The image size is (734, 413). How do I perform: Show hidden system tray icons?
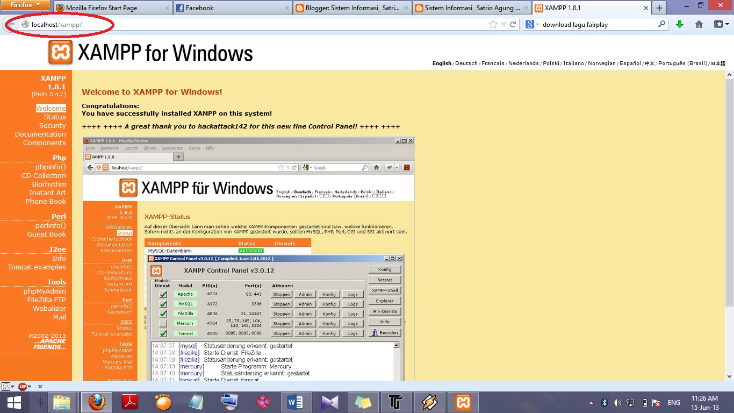pyautogui.click(x=591, y=402)
